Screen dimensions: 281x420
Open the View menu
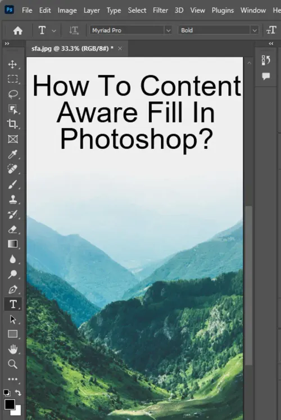pos(197,11)
